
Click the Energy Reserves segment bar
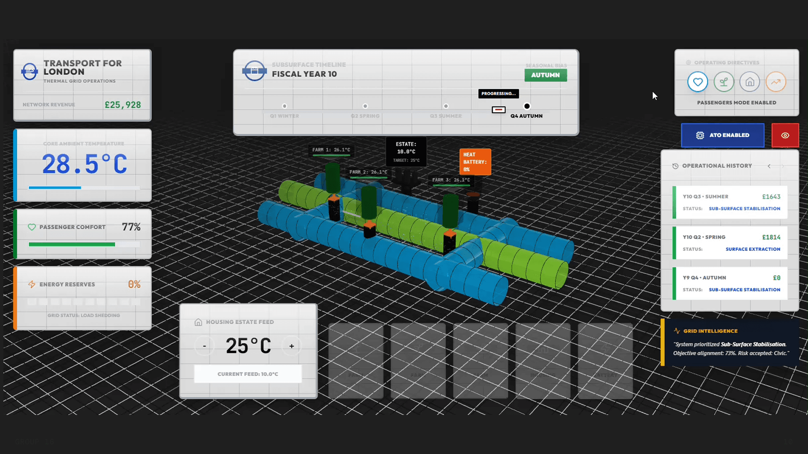pyautogui.click(x=84, y=301)
